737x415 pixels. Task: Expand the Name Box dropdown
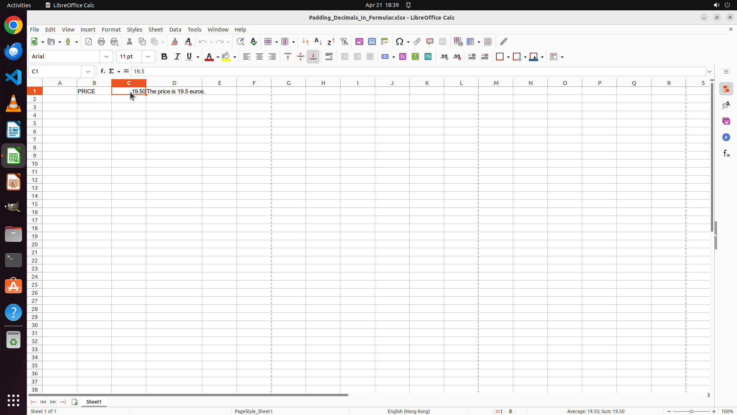88,71
